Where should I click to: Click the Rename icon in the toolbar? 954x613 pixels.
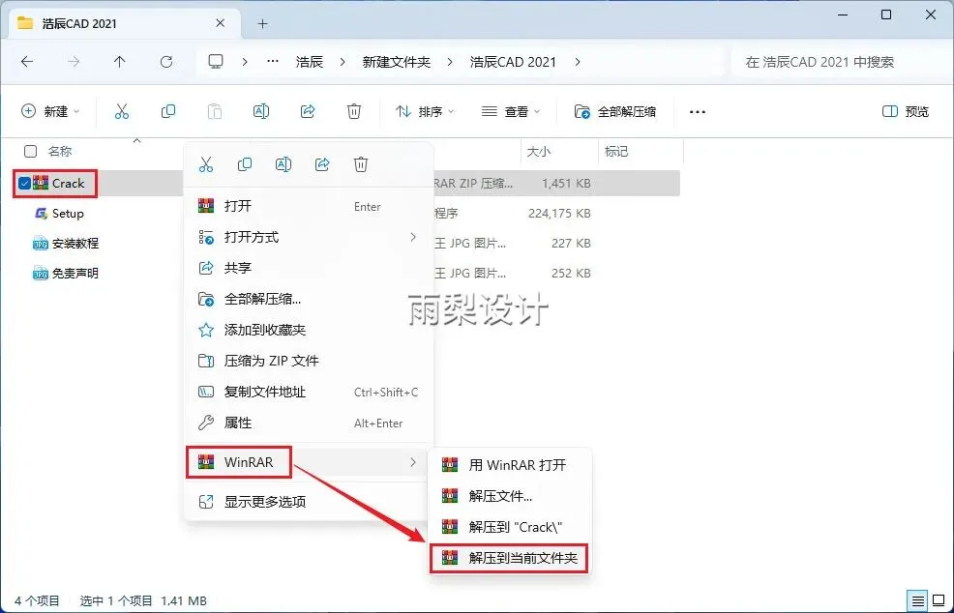pos(261,111)
